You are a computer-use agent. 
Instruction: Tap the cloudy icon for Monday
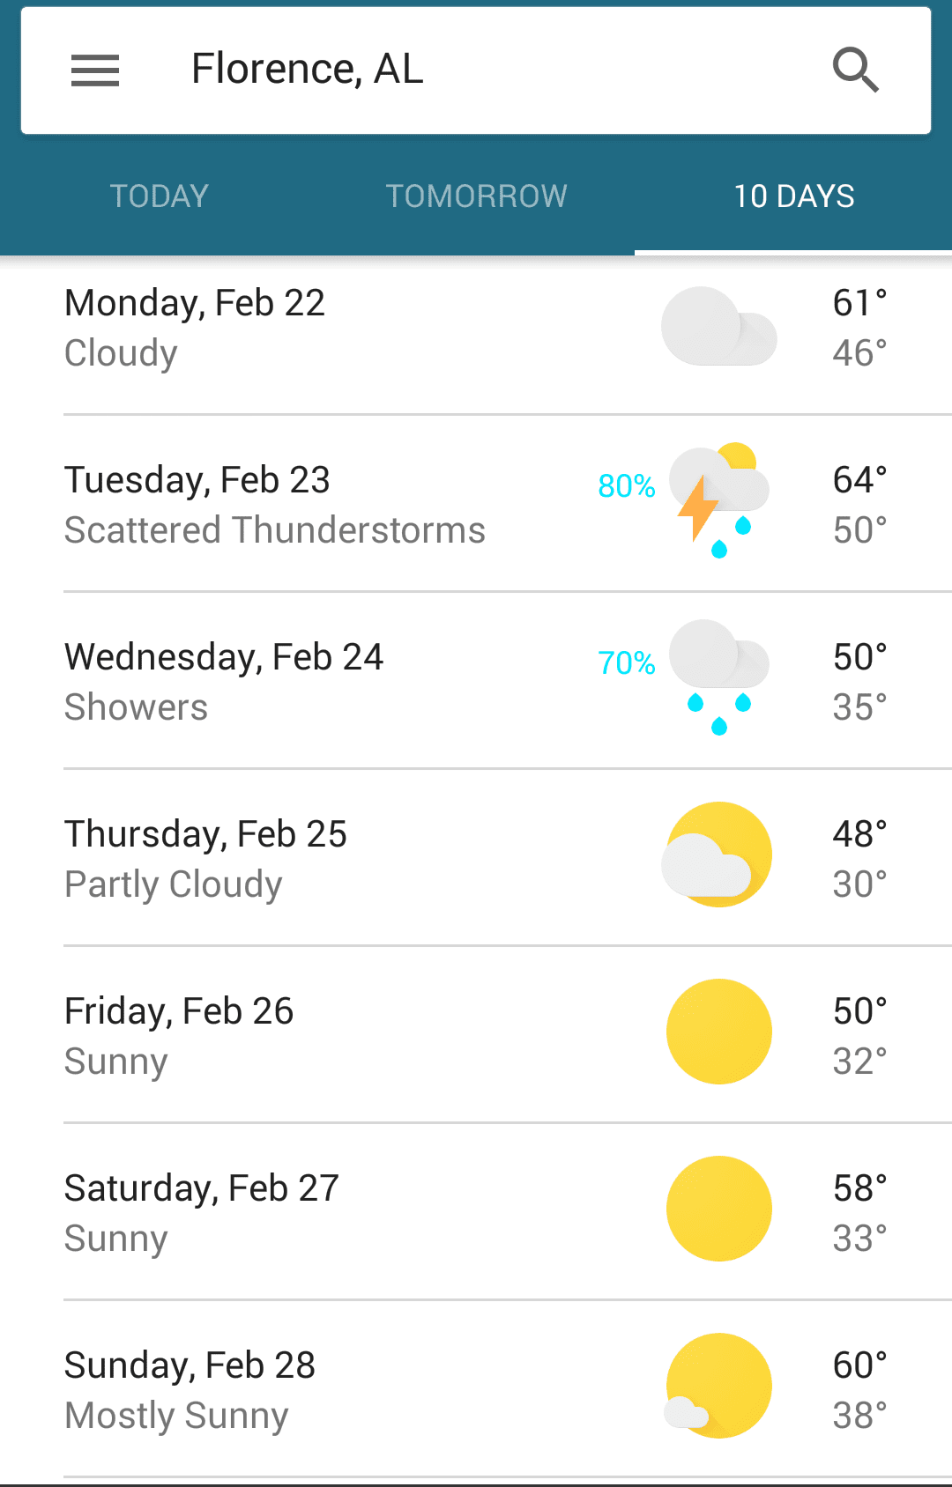[x=718, y=327]
